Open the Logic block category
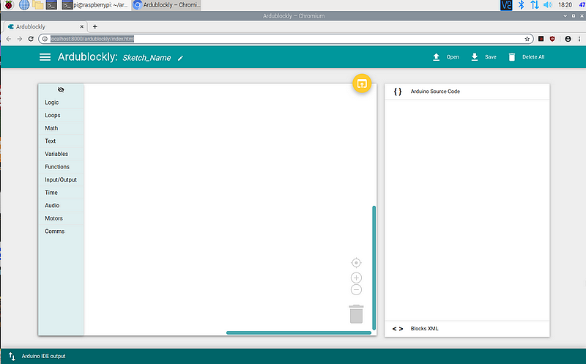This screenshot has height=364, width=586. pos(61,103)
